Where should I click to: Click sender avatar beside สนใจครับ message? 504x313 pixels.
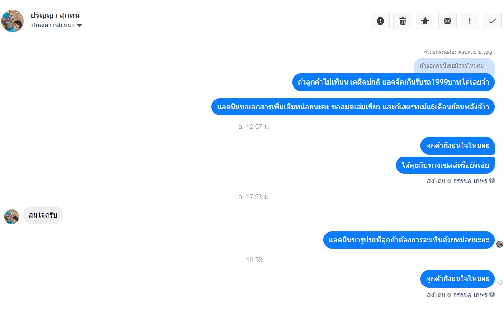click(x=12, y=216)
